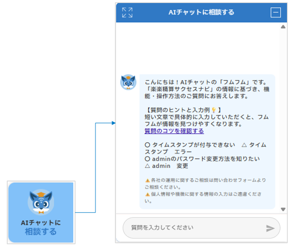Click the warning about 個人情報や機微に関する情報
This screenshot has height=247, width=290.
point(203,197)
